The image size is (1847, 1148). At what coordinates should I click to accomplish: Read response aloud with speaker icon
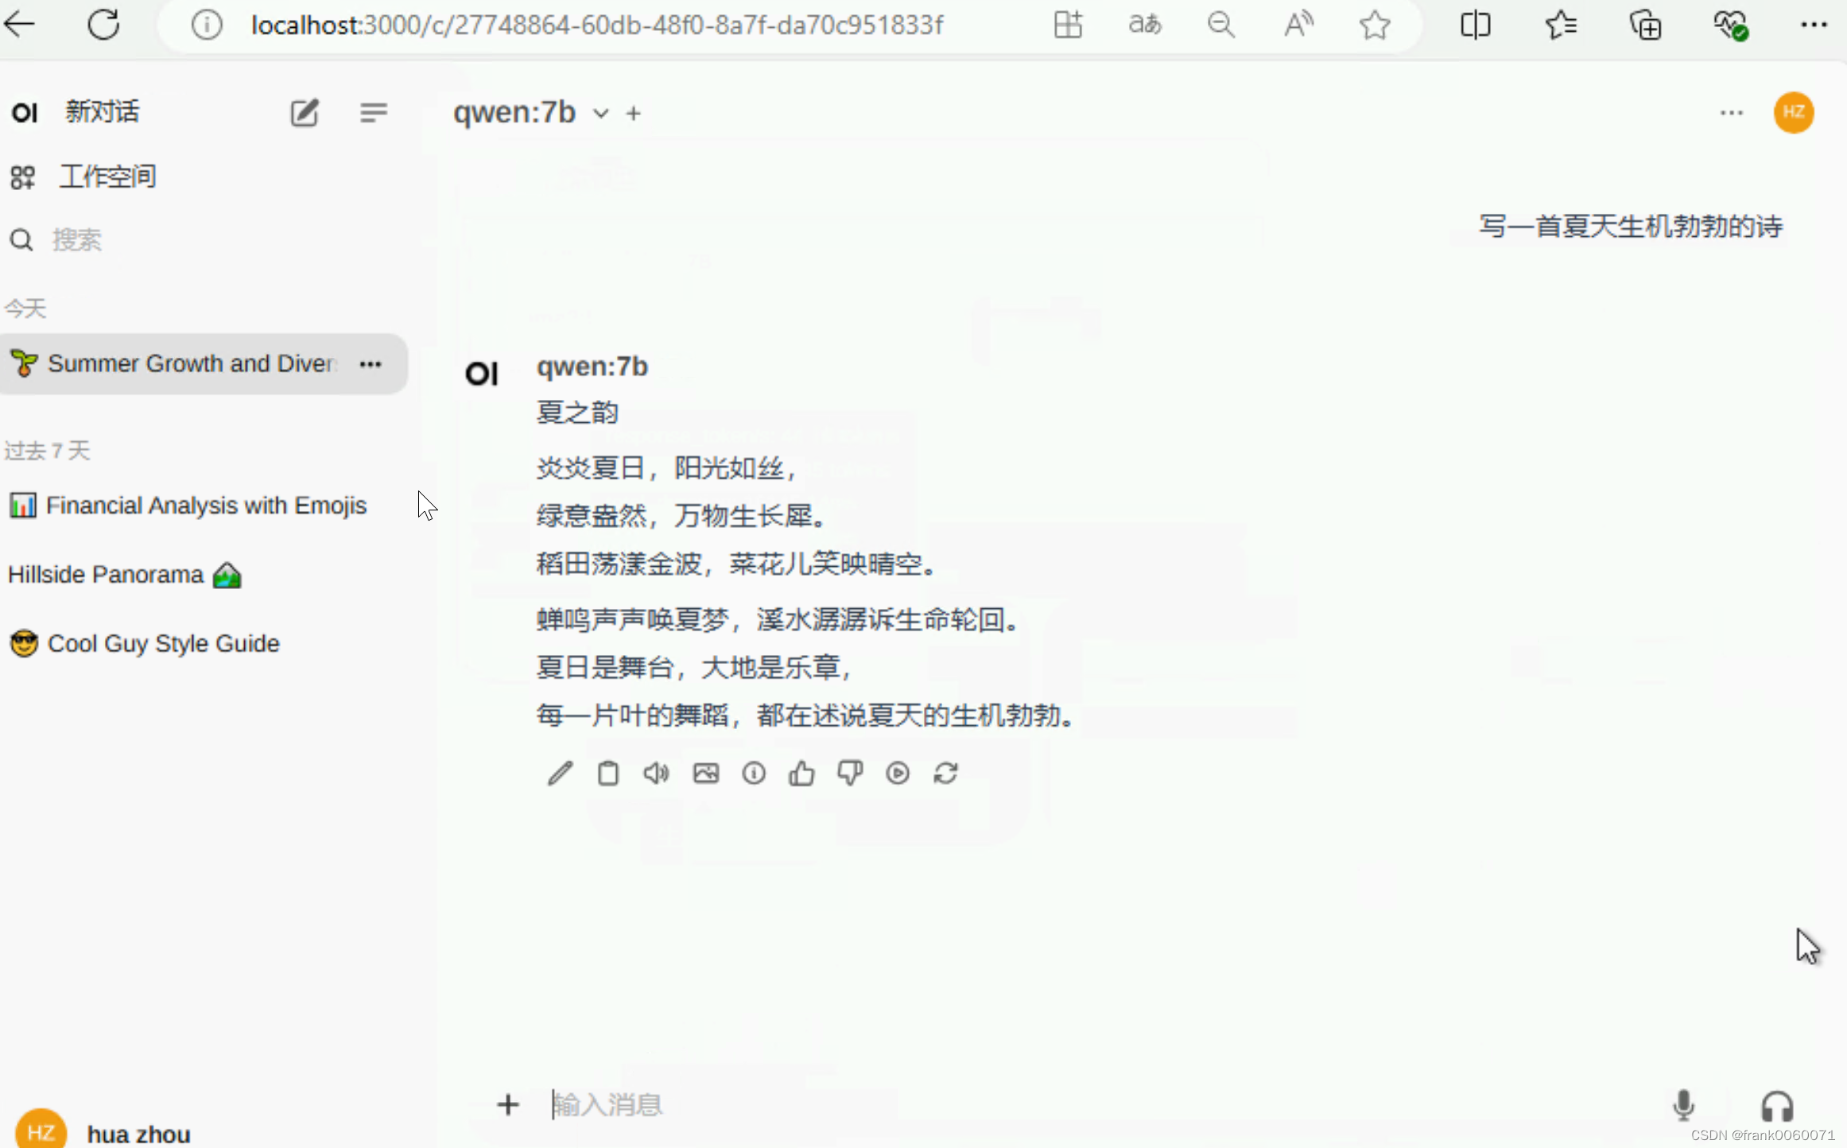coord(656,774)
